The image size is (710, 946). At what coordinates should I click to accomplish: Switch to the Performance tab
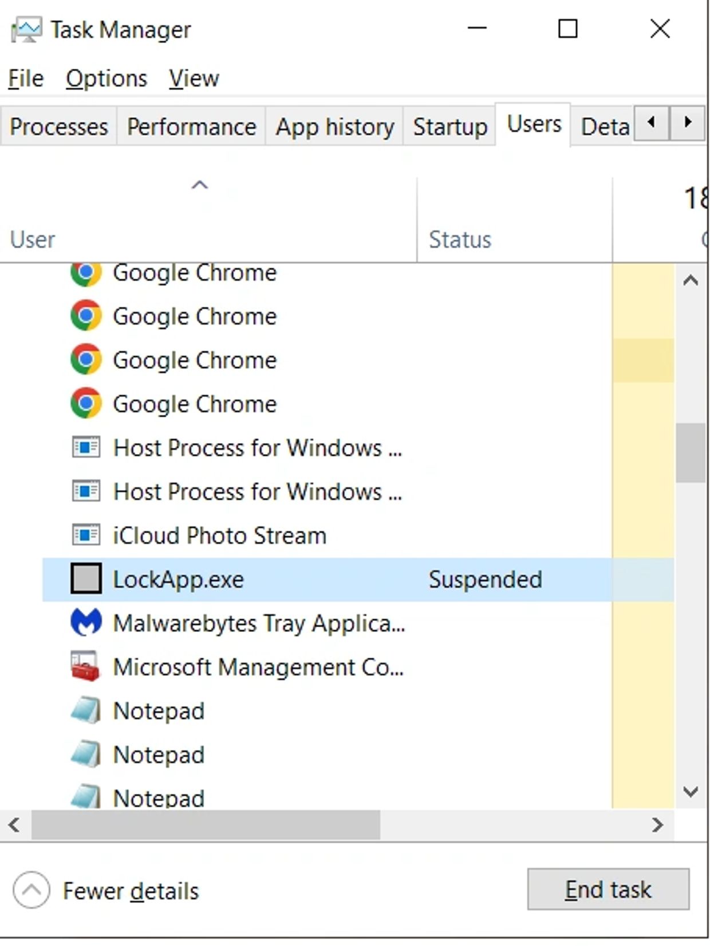point(191,127)
